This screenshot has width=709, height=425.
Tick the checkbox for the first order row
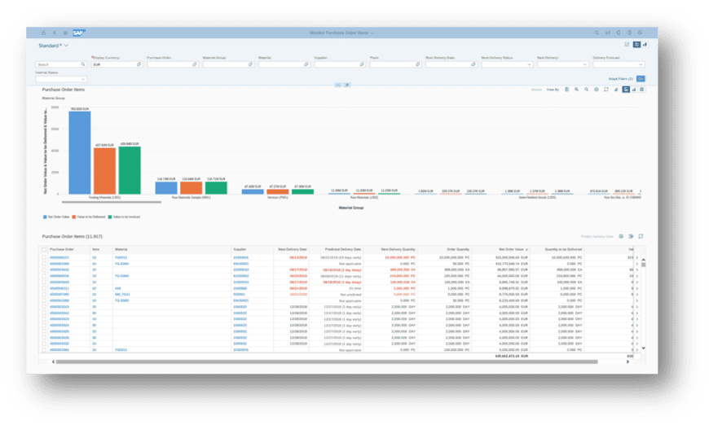(x=44, y=257)
